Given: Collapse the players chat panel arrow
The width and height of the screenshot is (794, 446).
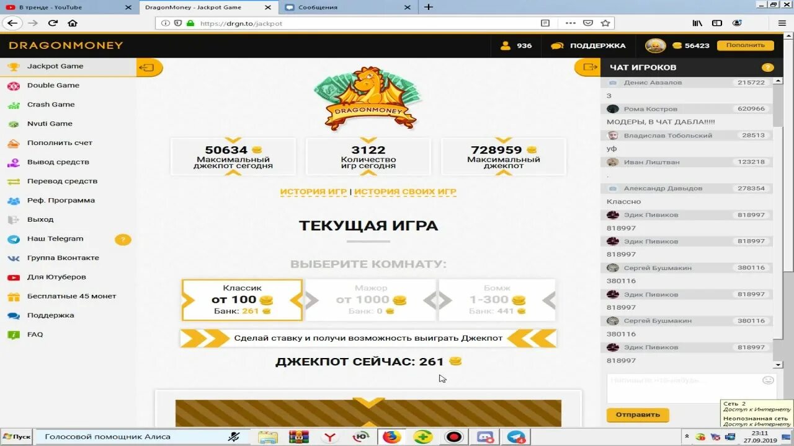Looking at the screenshot, I should click(x=587, y=68).
